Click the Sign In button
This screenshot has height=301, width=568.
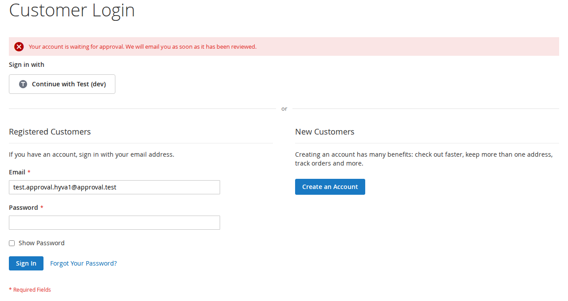pyautogui.click(x=26, y=263)
